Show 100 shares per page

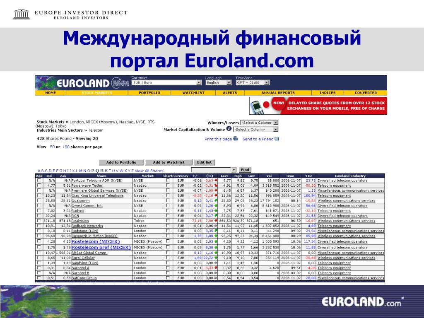point(66,147)
